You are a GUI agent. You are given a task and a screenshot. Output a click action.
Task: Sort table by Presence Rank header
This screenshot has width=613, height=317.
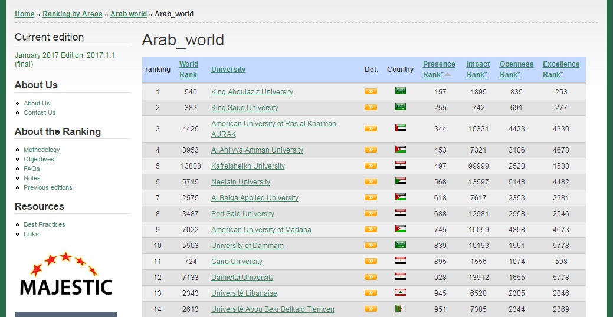[438, 70]
